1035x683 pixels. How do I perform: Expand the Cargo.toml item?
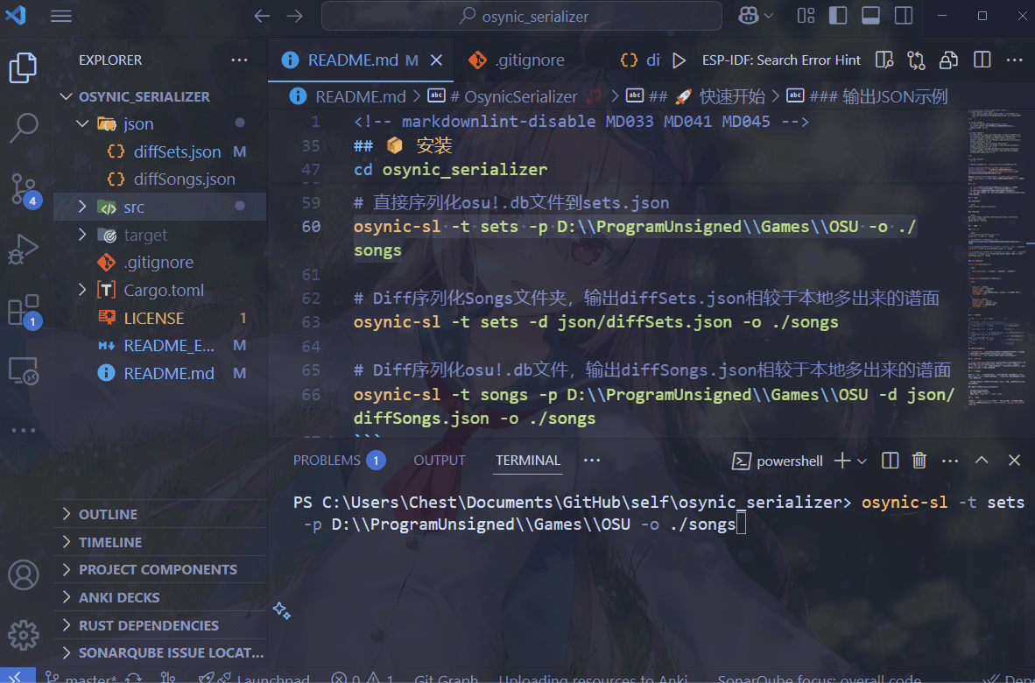(x=82, y=290)
